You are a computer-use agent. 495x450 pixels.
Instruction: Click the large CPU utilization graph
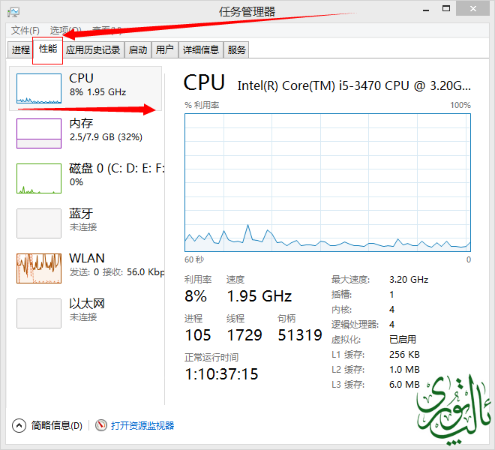[328, 182]
